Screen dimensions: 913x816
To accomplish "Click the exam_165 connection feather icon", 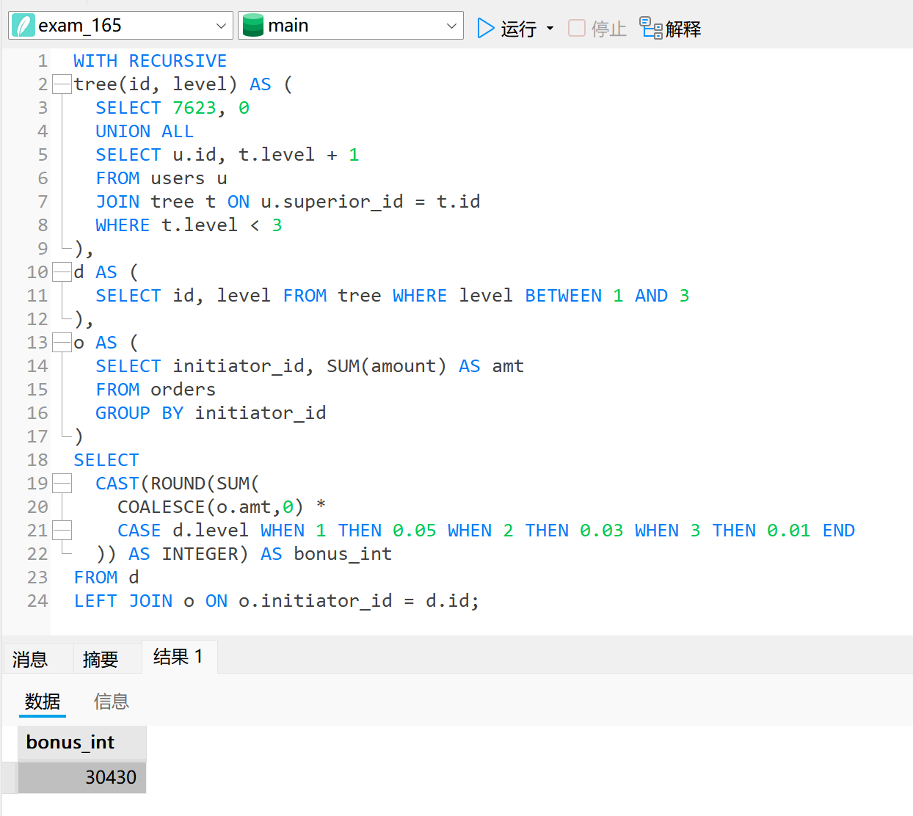I will pyautogui.click(x=23, y=26).
